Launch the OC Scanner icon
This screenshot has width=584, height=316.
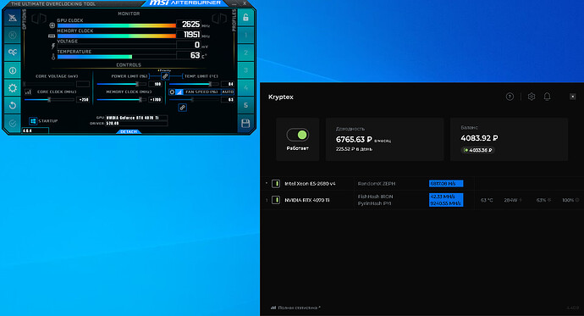point(13,53)
